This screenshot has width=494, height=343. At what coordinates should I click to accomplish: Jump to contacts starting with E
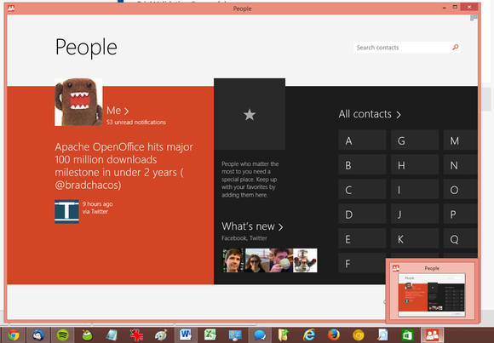[362, 238]
